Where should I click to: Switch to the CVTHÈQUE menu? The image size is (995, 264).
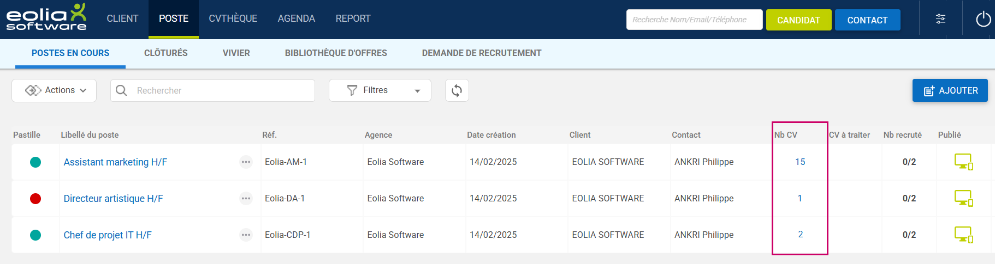(233, 19)
